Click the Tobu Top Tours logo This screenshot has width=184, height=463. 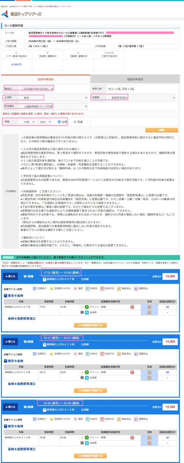coord(21,14)
